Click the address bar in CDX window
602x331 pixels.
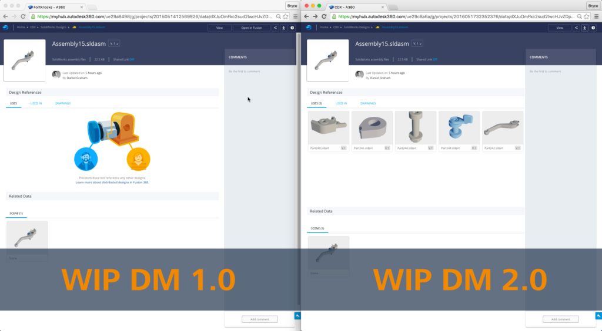click(454, 16)
